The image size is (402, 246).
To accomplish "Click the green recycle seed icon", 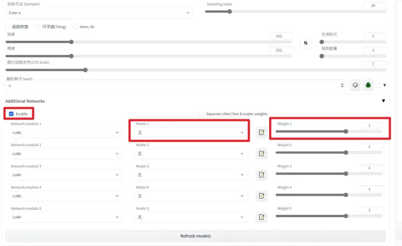I will click(x=368, y=85).
